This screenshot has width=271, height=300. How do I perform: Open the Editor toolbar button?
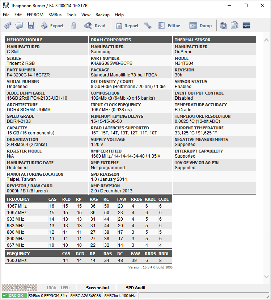[169, 25]
